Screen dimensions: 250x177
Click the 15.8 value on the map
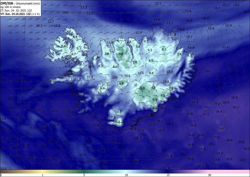tap(26, 80)
